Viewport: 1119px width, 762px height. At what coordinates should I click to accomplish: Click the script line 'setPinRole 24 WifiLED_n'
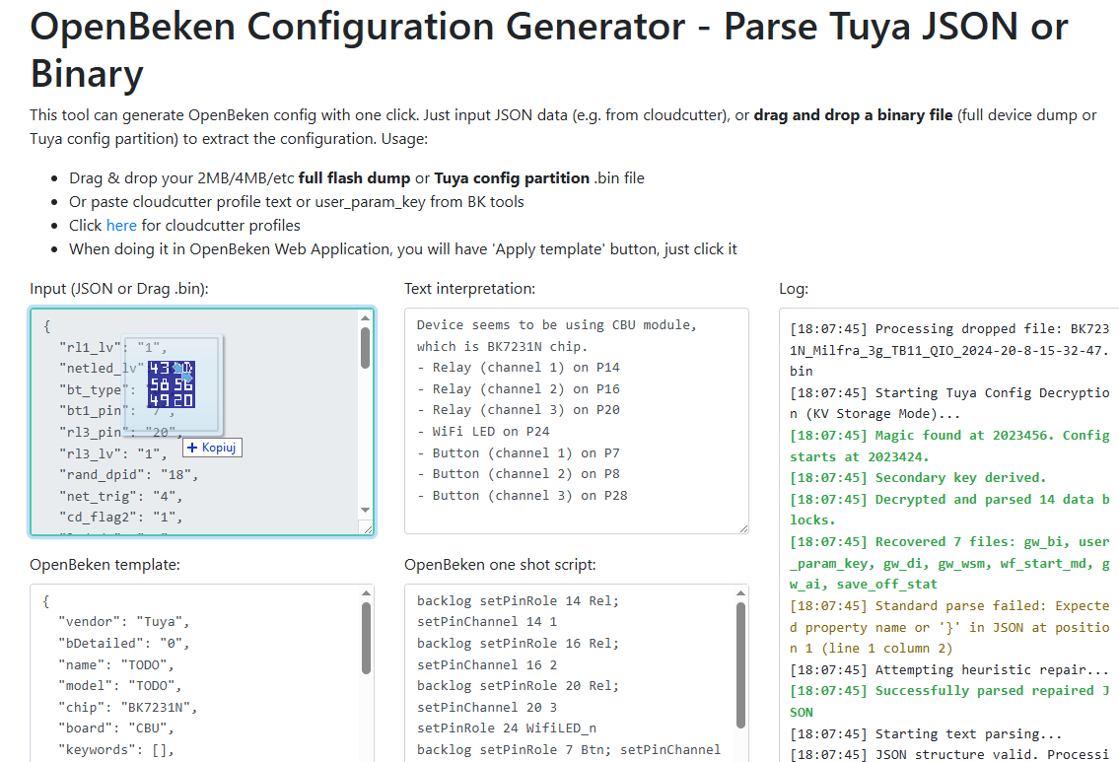point(507,727)
